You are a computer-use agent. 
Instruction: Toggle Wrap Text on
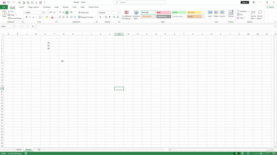point(84,12)
